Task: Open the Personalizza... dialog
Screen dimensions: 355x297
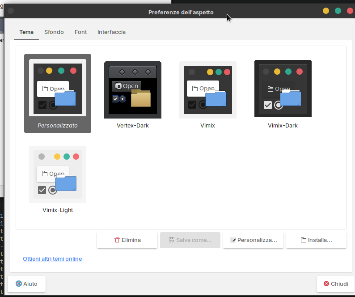Action: coord(253,240)
